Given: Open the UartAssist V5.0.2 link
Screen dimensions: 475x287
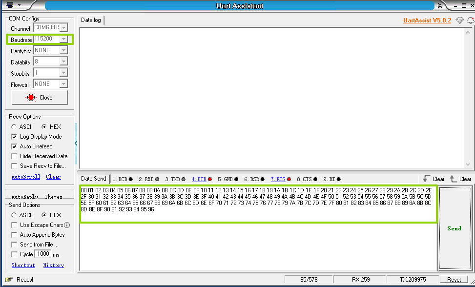Looking at the screenshot, I should [x=427, y=20].
